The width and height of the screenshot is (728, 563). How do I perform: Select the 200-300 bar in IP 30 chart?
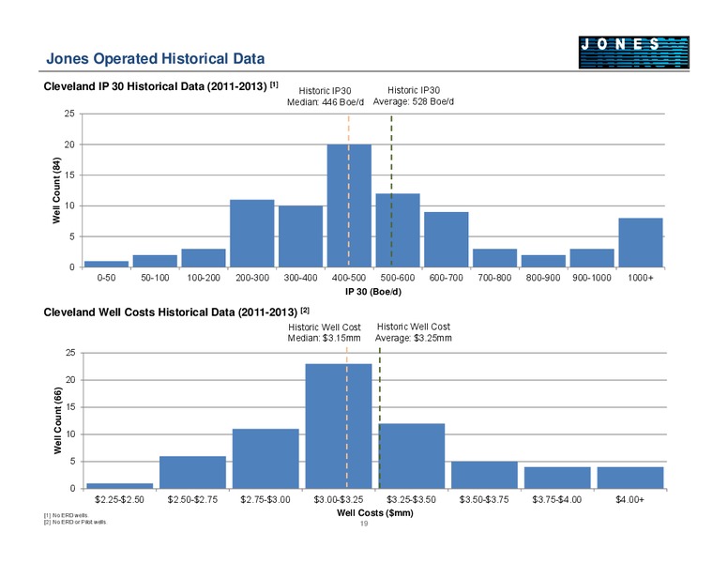click(x=252, y=234)
